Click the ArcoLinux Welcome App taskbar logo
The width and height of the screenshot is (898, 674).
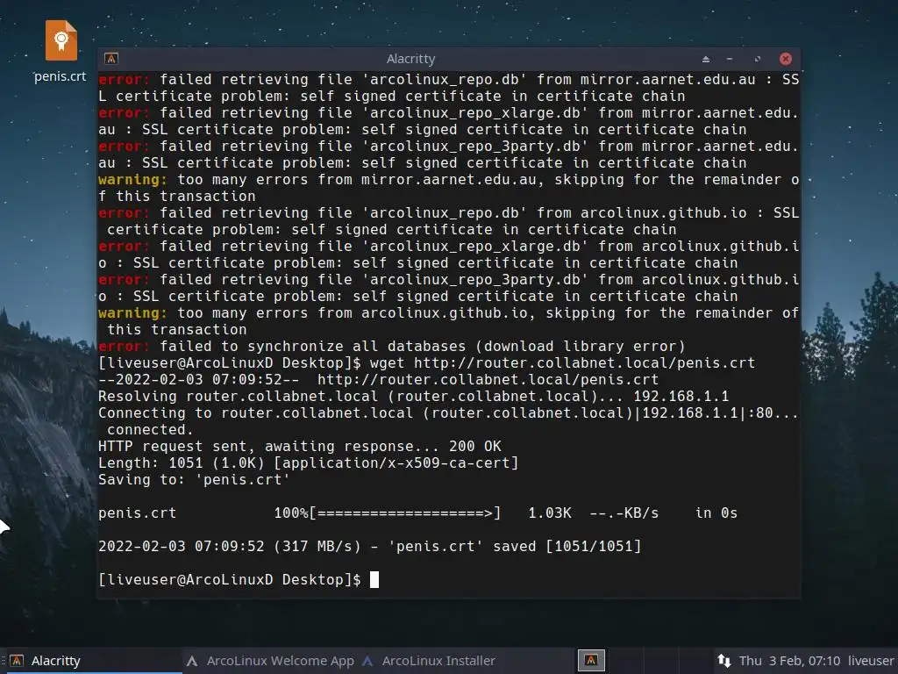(x=192, y=661)
